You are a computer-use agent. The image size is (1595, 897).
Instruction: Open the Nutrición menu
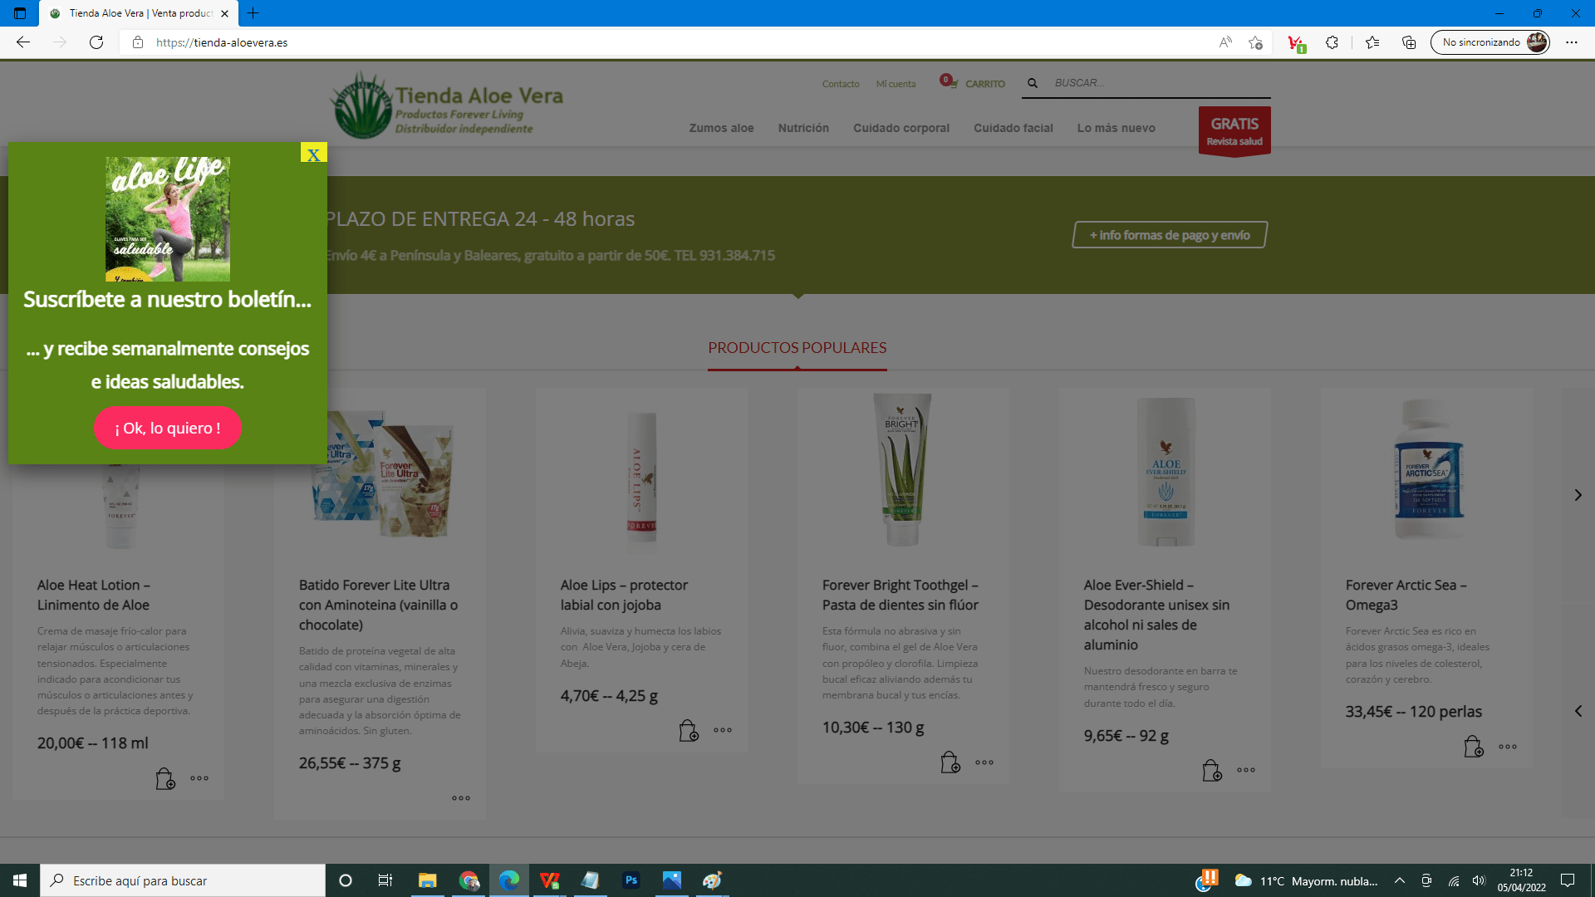[803, 128]
